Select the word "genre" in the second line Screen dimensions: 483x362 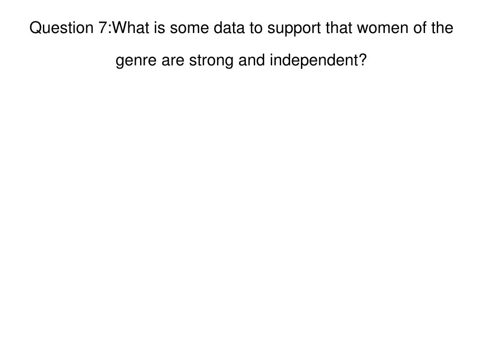pyautogui.click(x=136, y=61)
